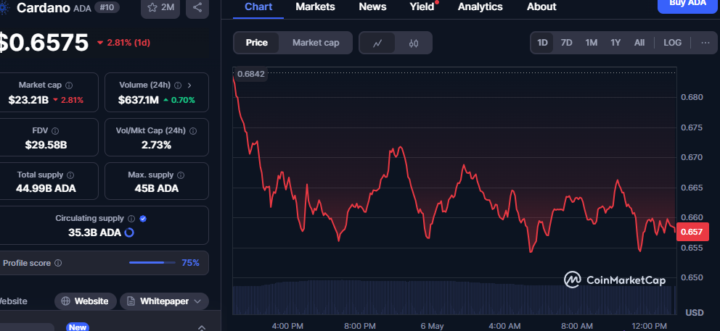This screenshot has height=331, width=720.
Task: Click the Max. supply info icon
Action: [x=181, y=175]
